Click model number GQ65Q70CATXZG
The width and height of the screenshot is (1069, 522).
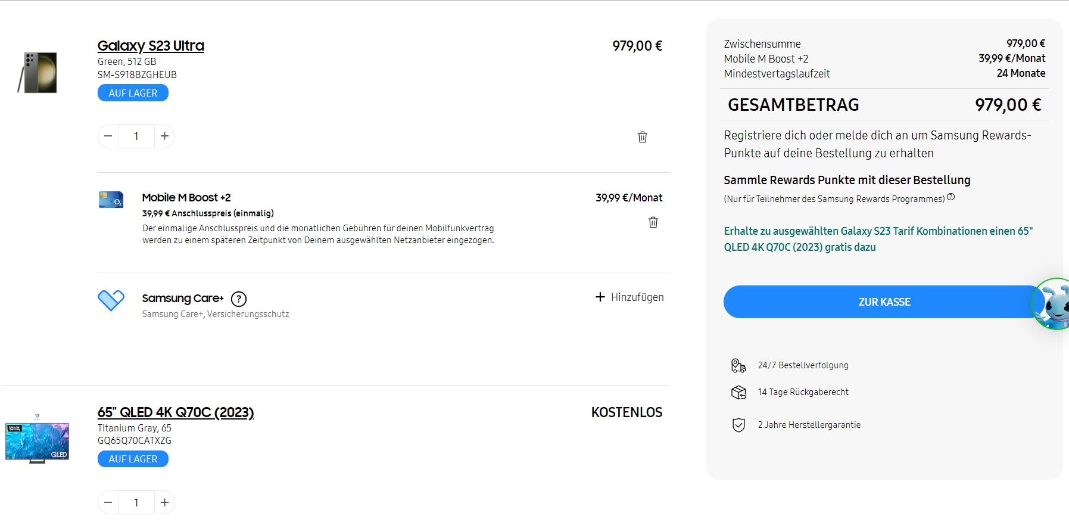(x=135, y=440)
